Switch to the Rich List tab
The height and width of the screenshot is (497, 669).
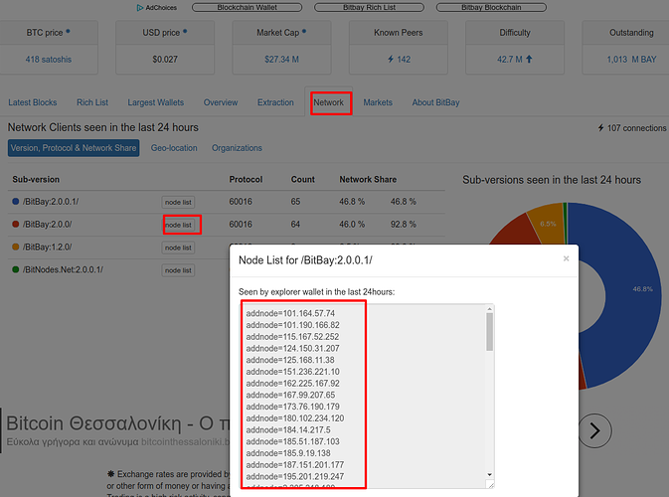(x=92, y=102)
